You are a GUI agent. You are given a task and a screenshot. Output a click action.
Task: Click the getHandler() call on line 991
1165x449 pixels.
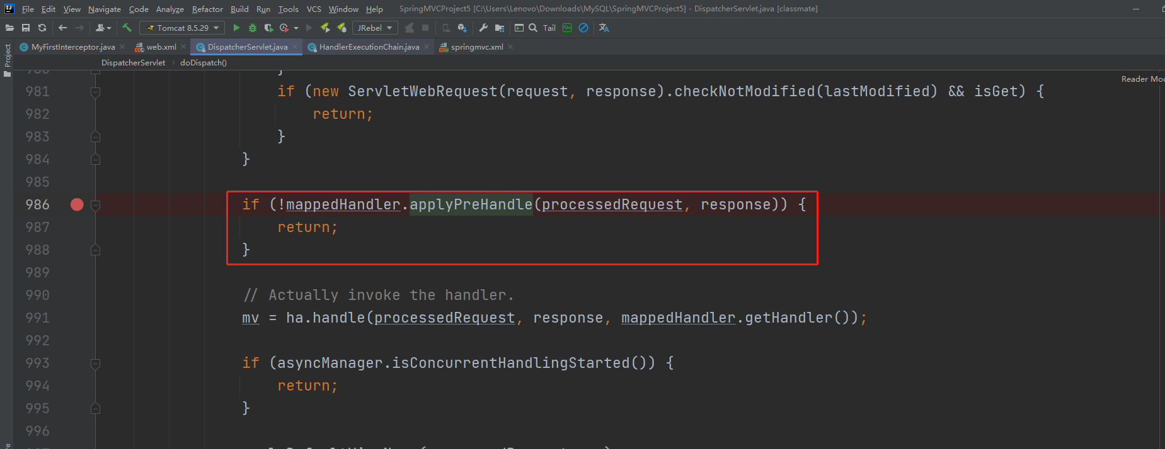(x=798, y=318)
